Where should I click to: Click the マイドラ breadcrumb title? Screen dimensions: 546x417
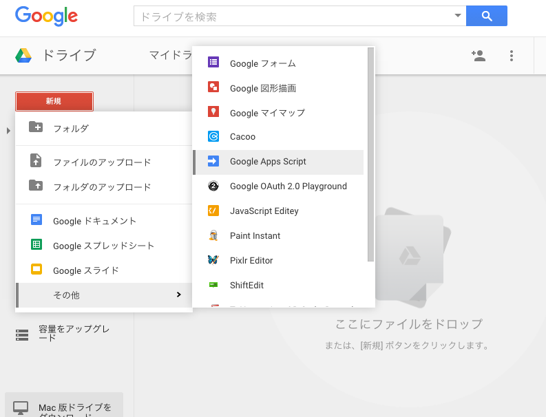click(171, 55)
